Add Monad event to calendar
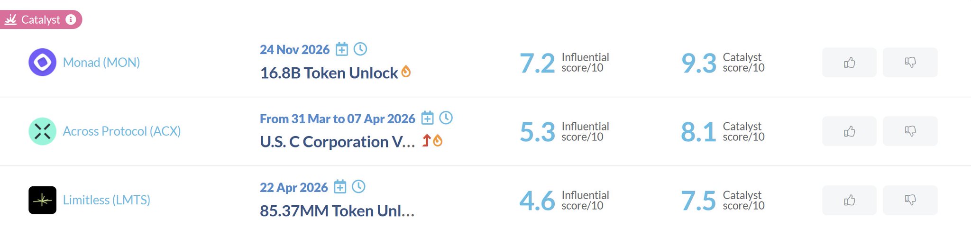 [x=342, y=49]
